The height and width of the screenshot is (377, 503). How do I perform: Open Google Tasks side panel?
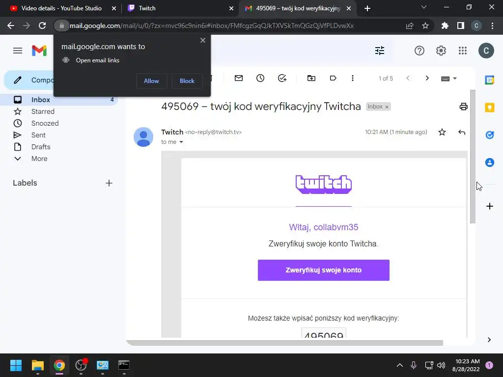pyautogui.click(x=490, y=135)
